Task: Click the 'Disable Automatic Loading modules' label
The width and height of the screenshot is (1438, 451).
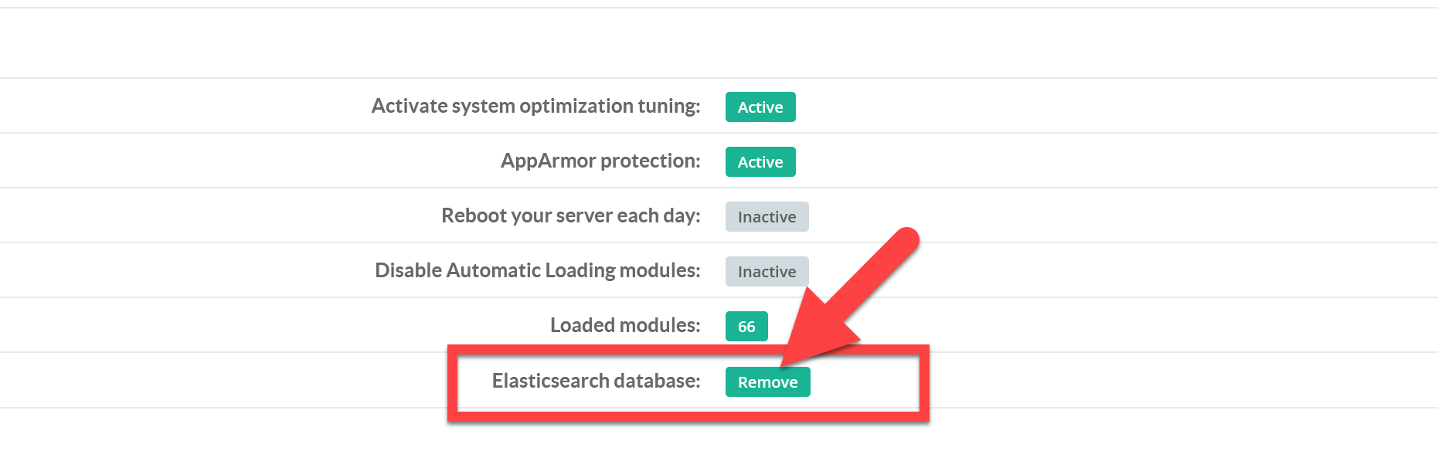Action: pyautogui.click(x=537, y=270)
